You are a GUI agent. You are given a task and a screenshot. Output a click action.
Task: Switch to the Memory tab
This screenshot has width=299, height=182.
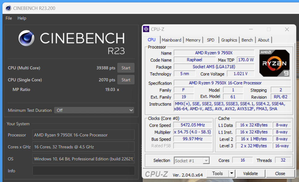pyautogui.click(x=193, y=40)
